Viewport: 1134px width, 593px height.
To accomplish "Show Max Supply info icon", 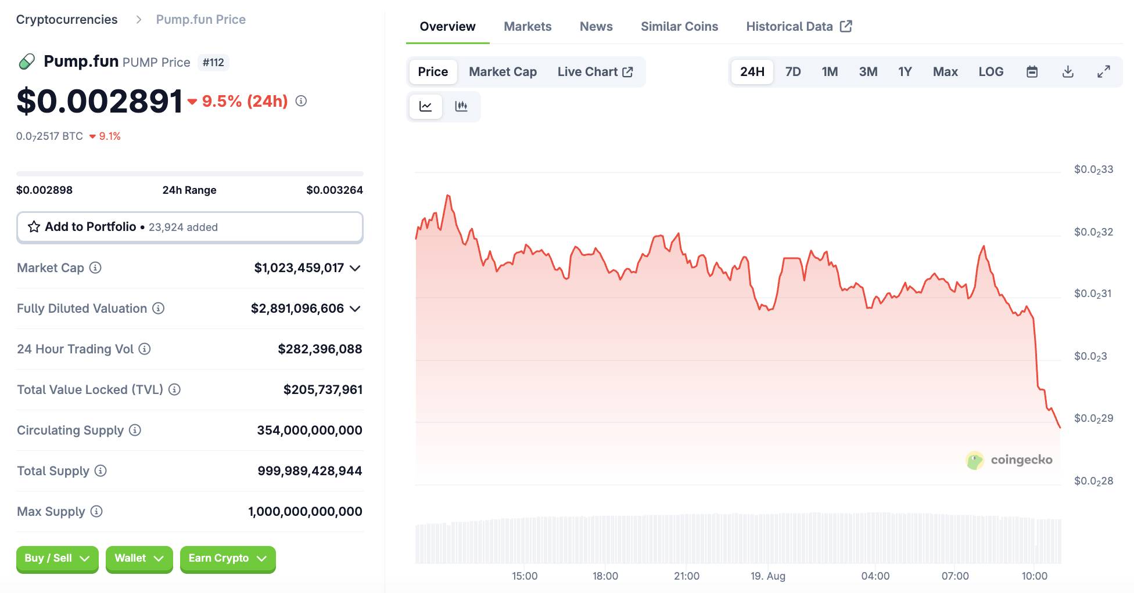I will 96,511.
